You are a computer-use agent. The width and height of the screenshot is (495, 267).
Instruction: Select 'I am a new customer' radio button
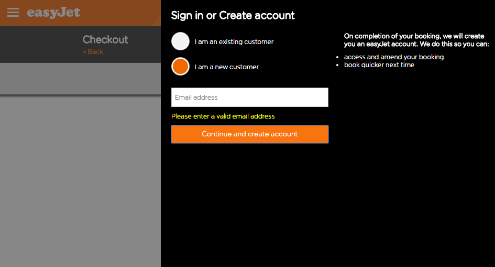tap(180, 66)
